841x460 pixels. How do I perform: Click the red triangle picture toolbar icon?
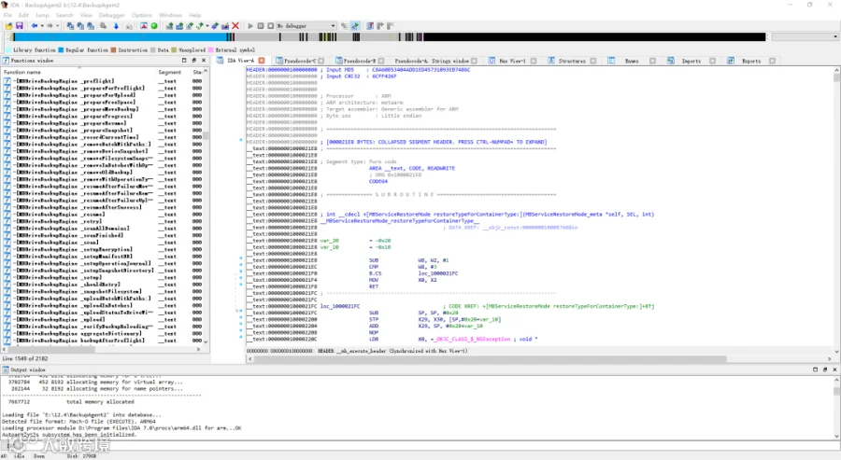(144, 26)
